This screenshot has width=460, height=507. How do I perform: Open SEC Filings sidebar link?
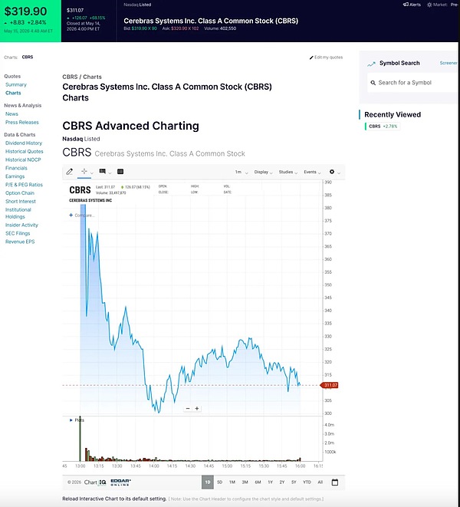coord(18,233)
